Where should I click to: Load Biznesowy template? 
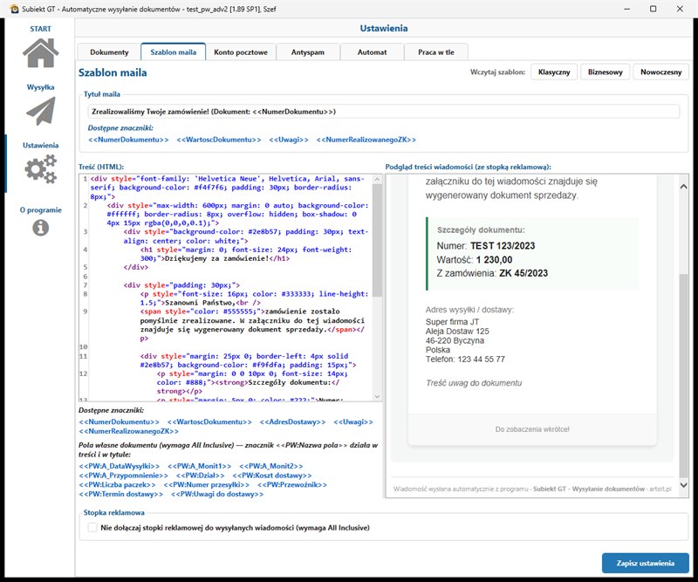605,72
